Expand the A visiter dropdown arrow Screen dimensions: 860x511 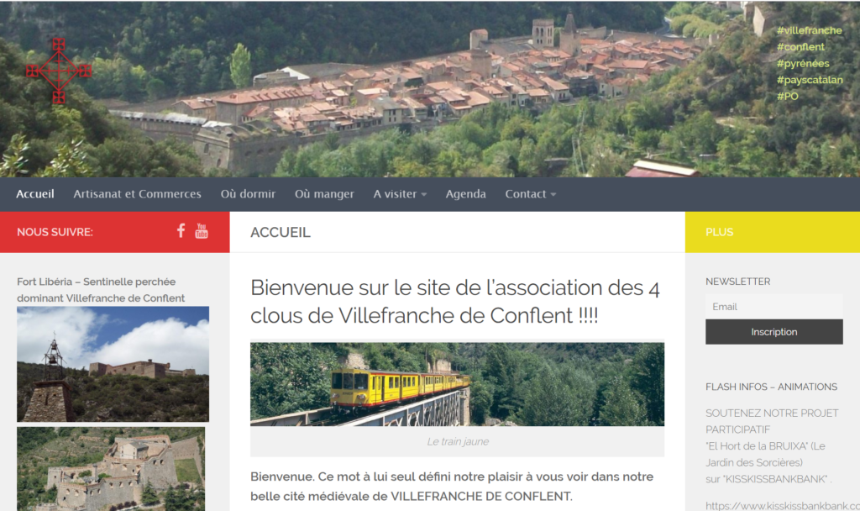tap(424, 195)
